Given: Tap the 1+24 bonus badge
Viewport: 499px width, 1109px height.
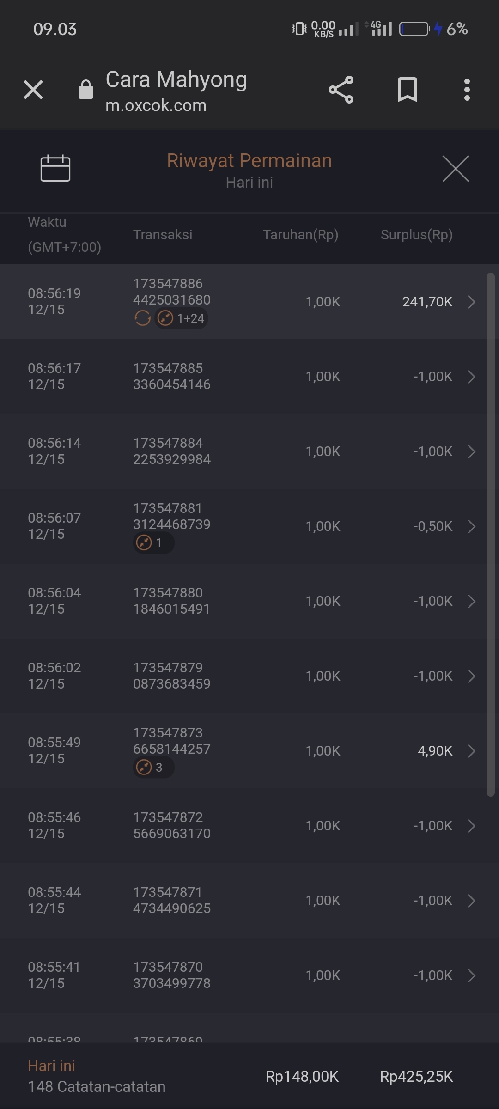Looking at the screenshot, I should click(182, 318).
